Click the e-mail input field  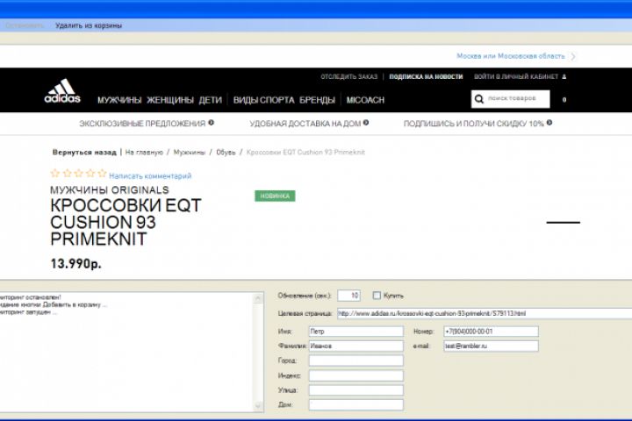point(491,346)
